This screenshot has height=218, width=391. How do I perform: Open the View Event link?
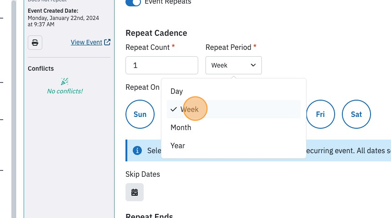(x=86, y=42)
